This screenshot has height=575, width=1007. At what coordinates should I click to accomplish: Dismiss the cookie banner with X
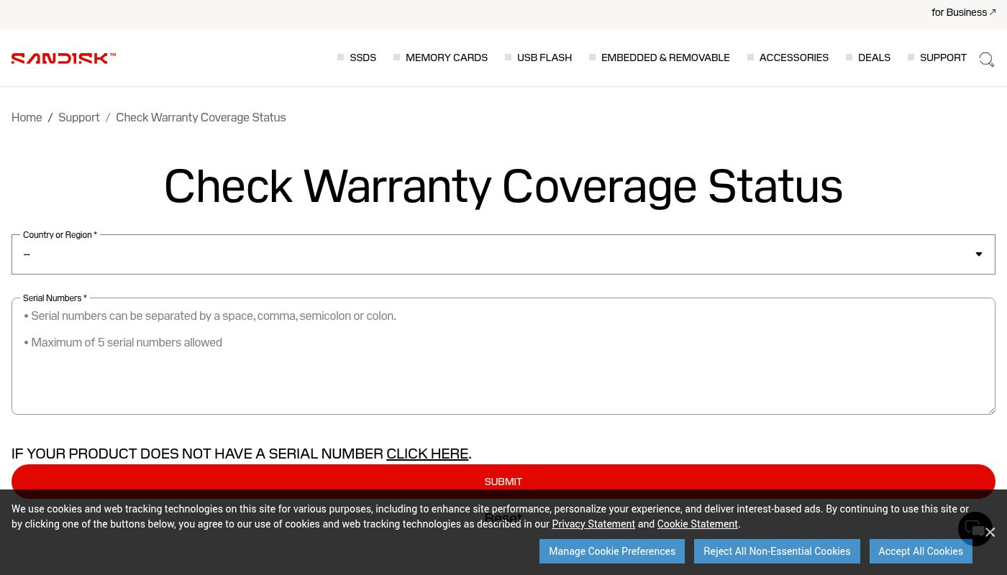[x=990, y=533]
